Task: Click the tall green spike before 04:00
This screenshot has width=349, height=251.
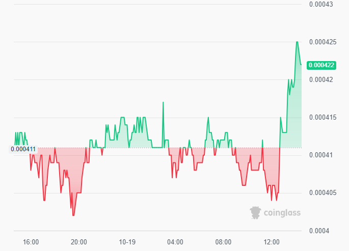Action: pos(163,102)
